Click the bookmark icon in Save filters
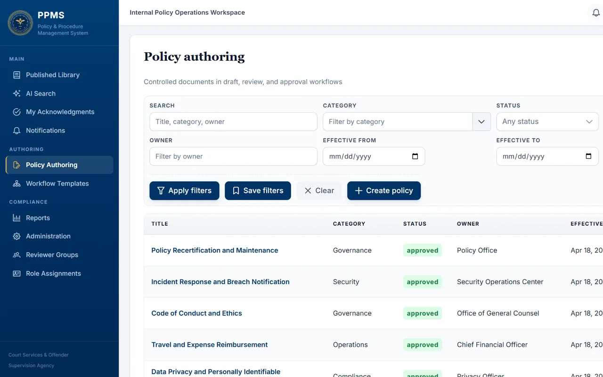Screen dimensions: 603x377 [x=236, y=190]
